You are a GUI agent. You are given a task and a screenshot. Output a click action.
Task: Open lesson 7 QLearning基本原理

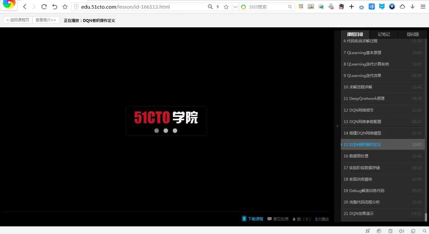pyautogui.click(x=383, y=52)
